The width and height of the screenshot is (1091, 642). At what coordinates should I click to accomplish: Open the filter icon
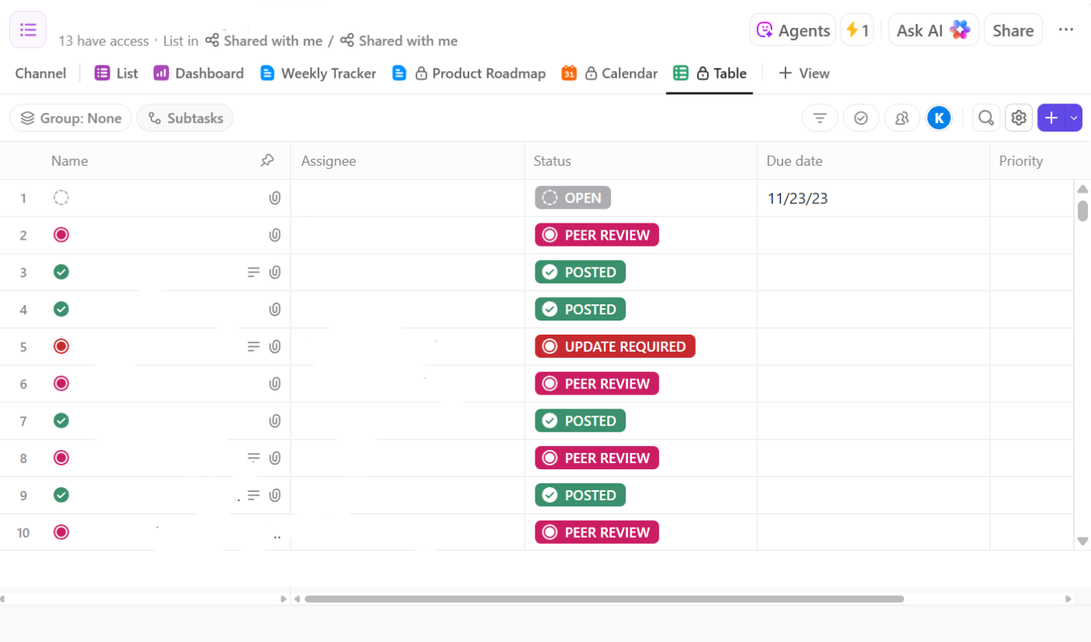[x=820, y=118]
